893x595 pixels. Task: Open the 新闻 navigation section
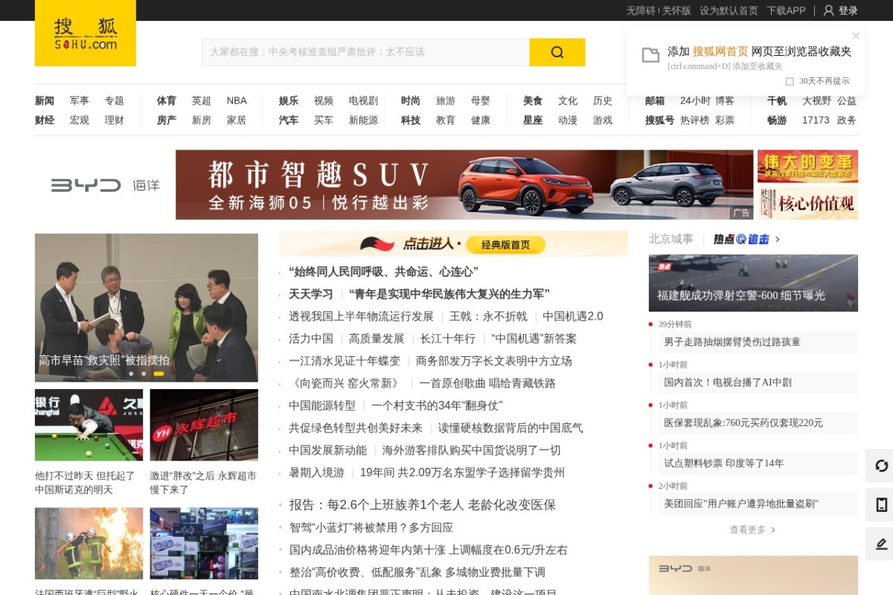pos(45,100)
